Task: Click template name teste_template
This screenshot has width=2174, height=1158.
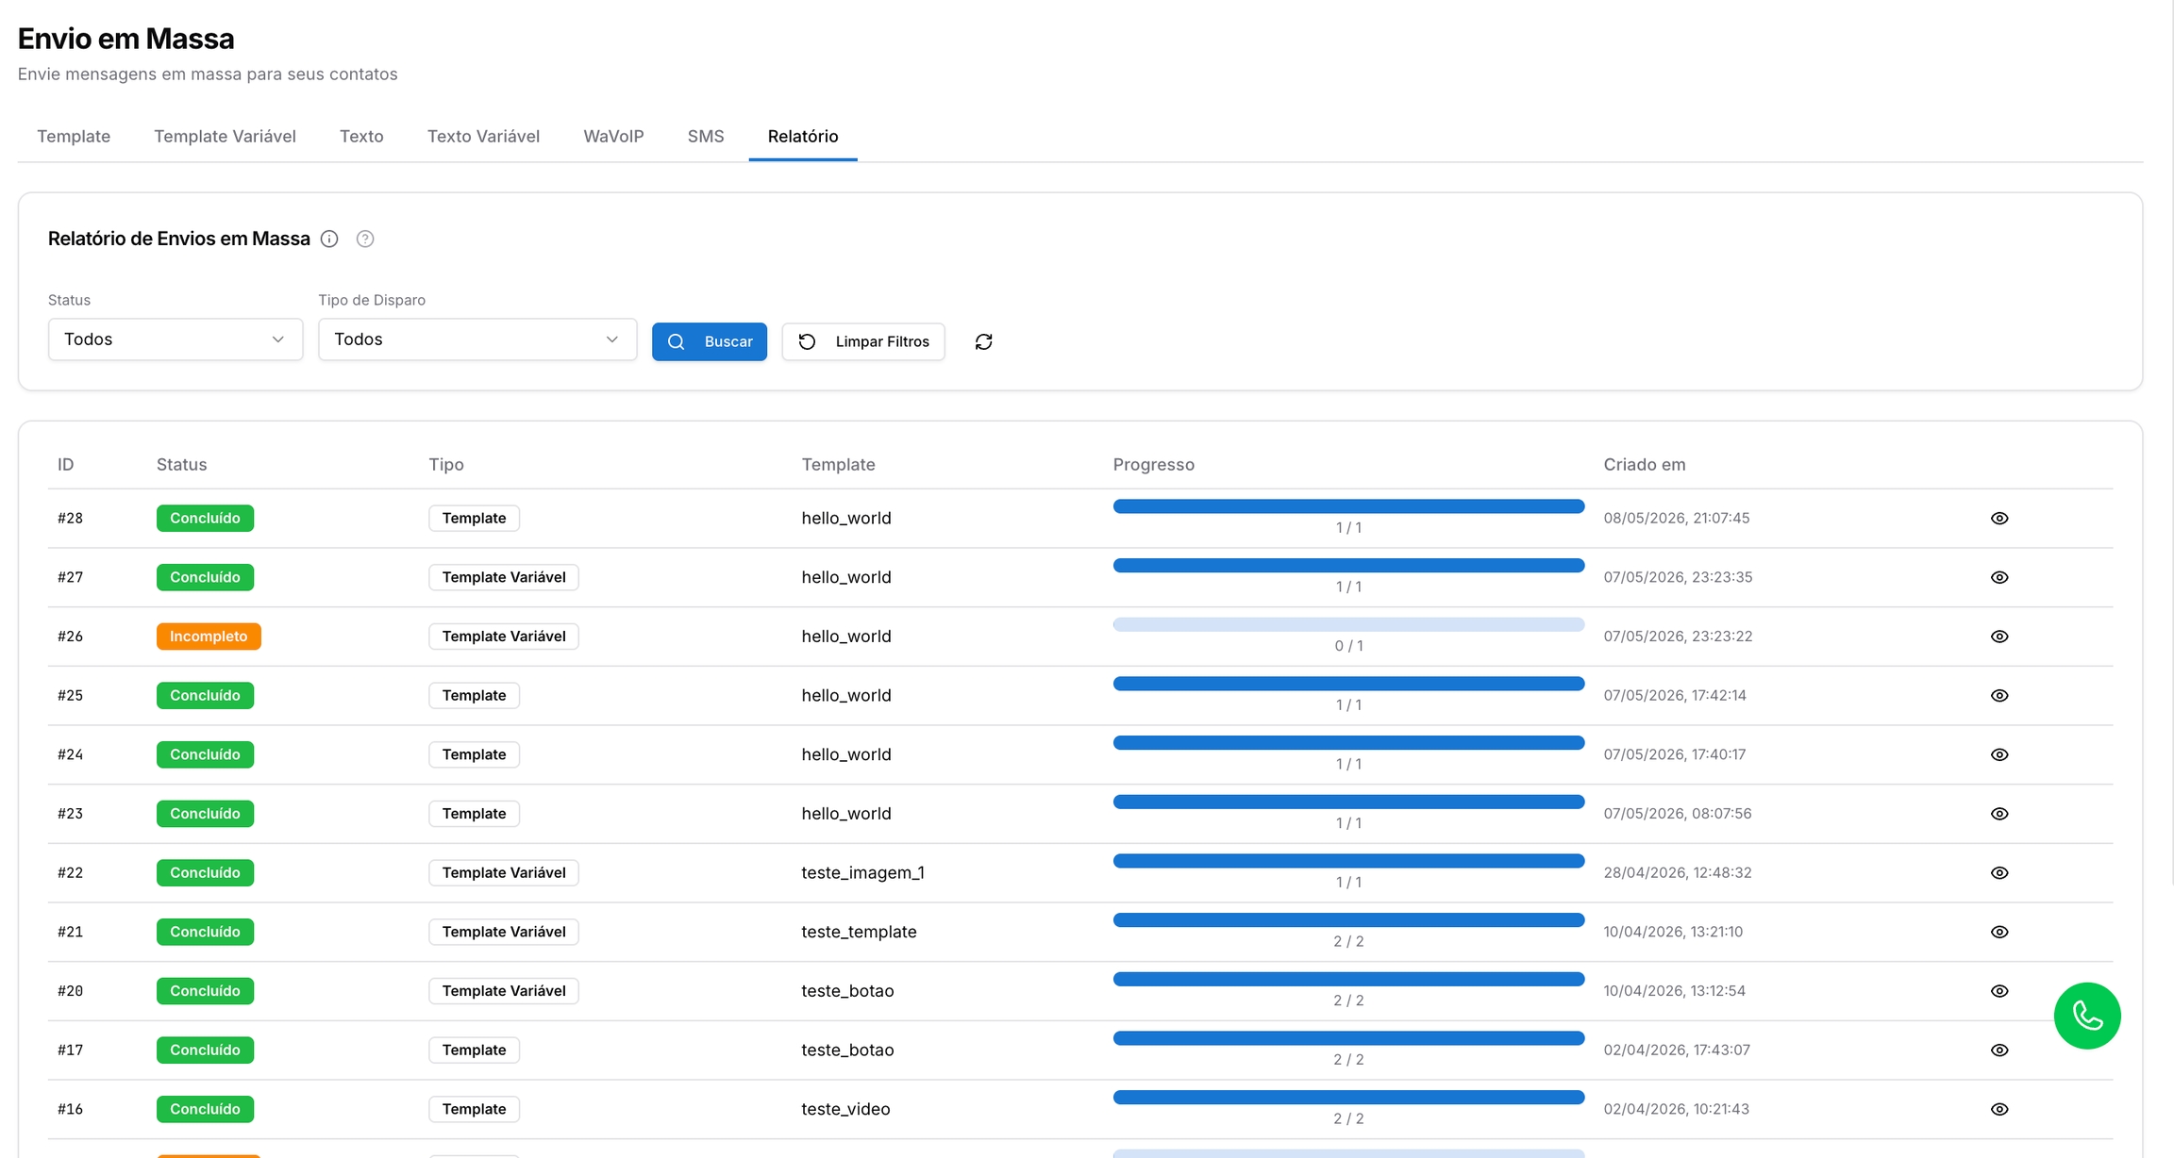Action: pyautogui.click(x=859, y=932)
